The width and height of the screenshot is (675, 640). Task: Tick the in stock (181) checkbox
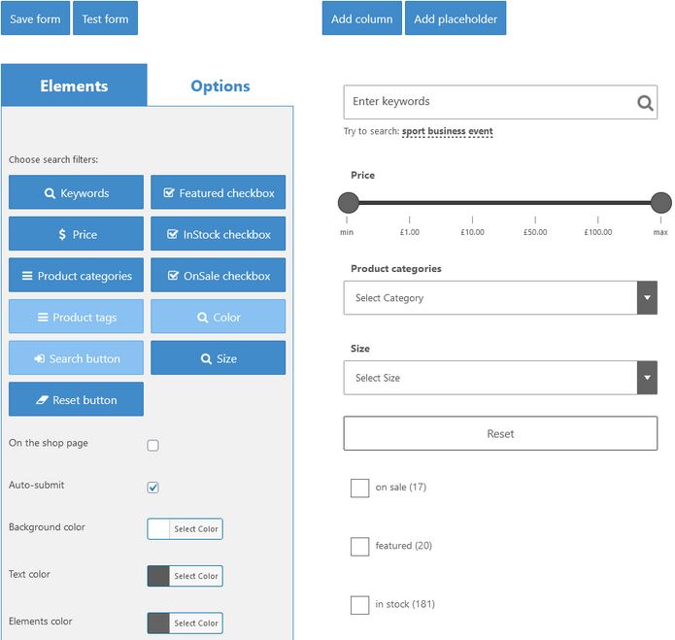click(x=360, y=605)
